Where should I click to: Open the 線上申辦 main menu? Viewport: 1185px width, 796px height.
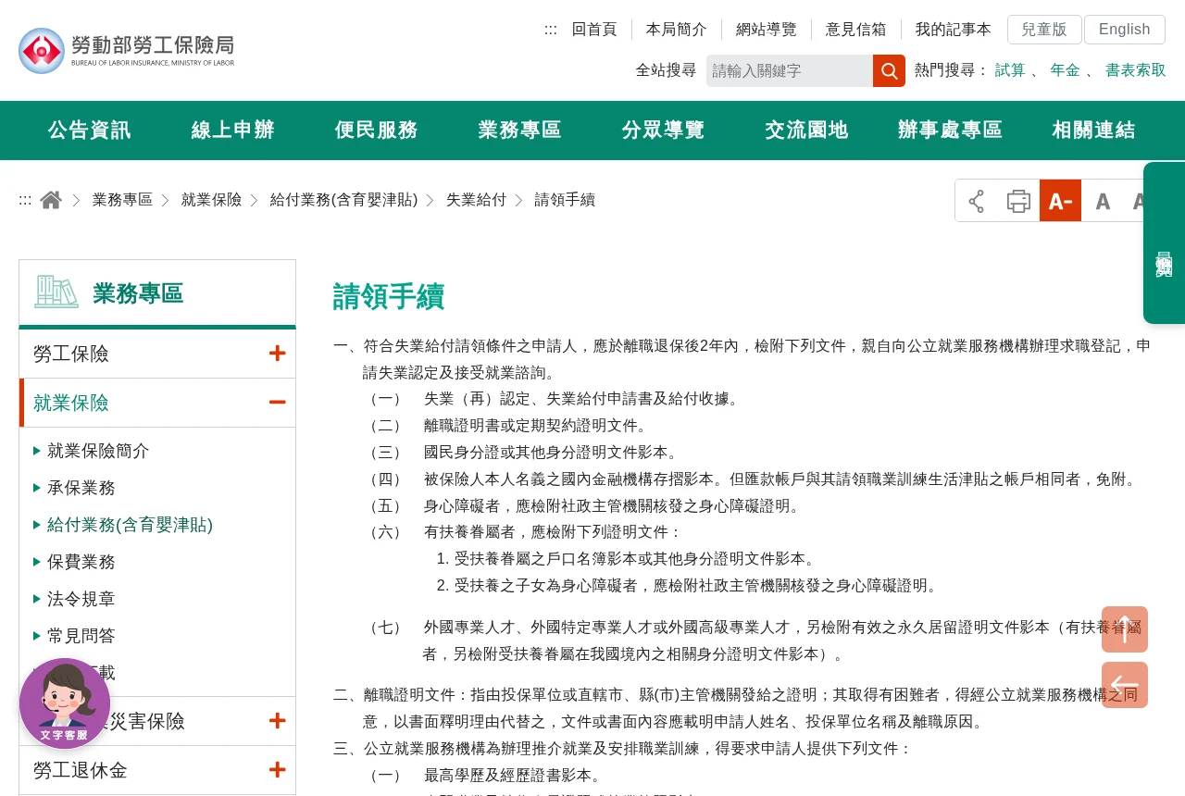233,131
